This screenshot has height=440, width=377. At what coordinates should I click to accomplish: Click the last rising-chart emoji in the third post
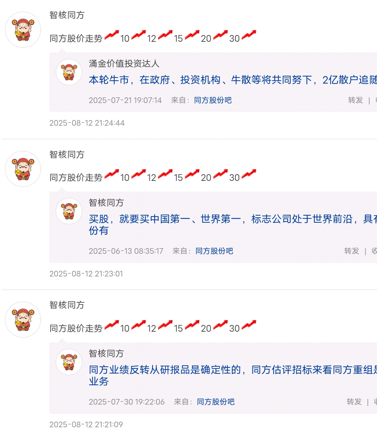[x=249, y=325]
